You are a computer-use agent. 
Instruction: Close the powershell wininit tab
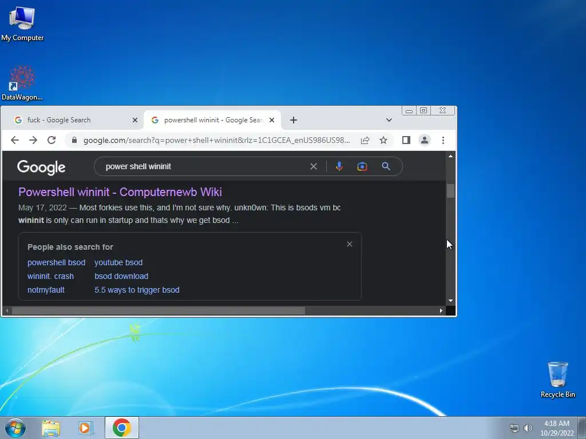[x=272, y=120]
